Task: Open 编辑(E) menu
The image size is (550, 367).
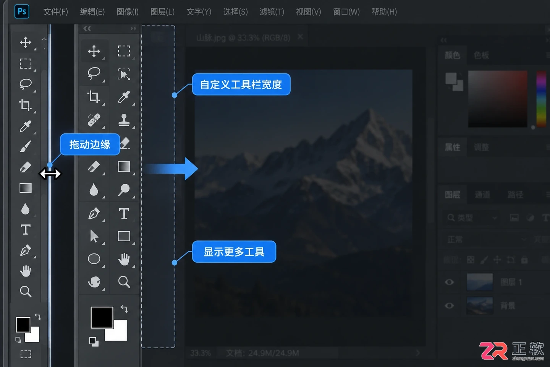Action: (92, 12)
